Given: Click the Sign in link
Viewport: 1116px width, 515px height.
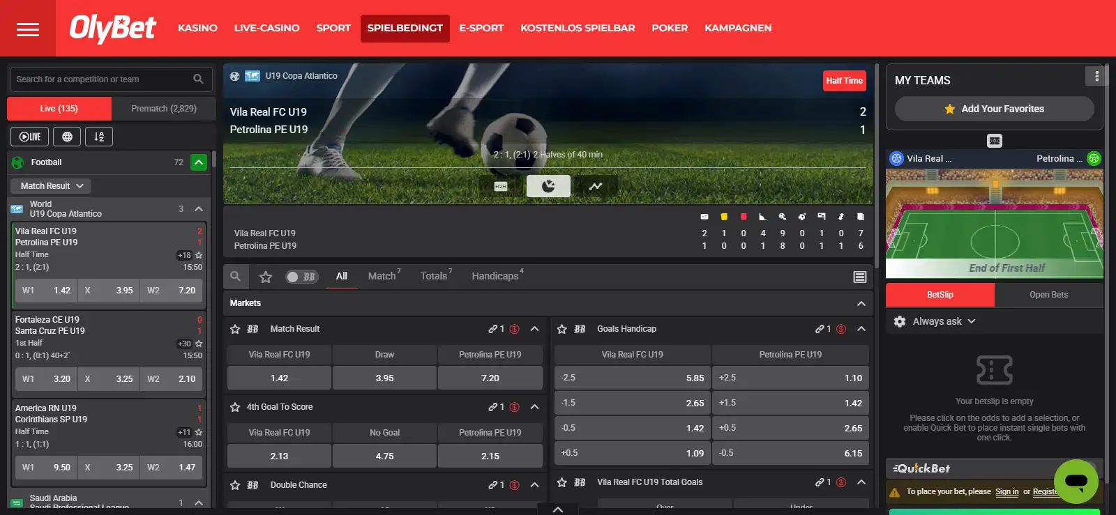Looking at the screenshot, I should pos(1006,492).
